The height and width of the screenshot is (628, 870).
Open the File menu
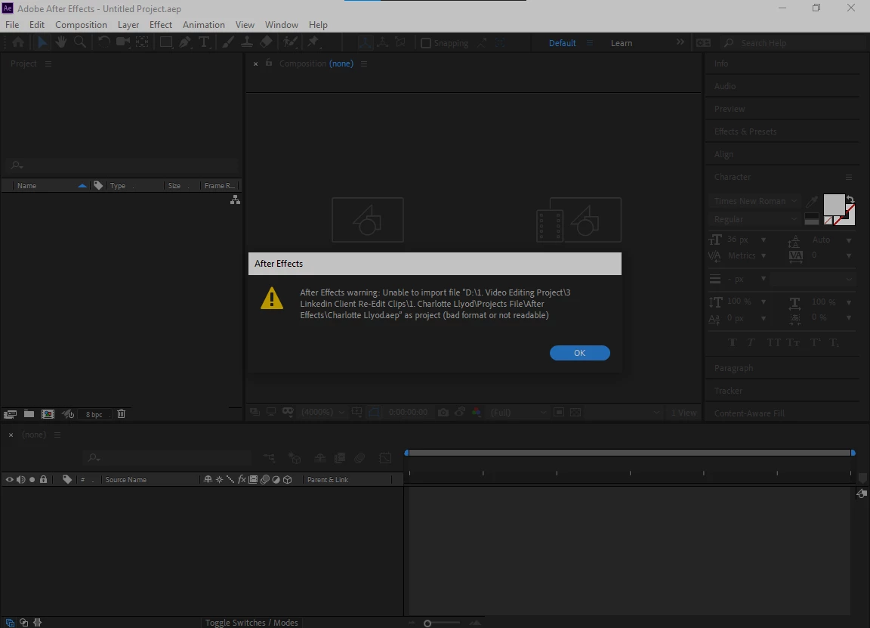[x=11, y=24]
